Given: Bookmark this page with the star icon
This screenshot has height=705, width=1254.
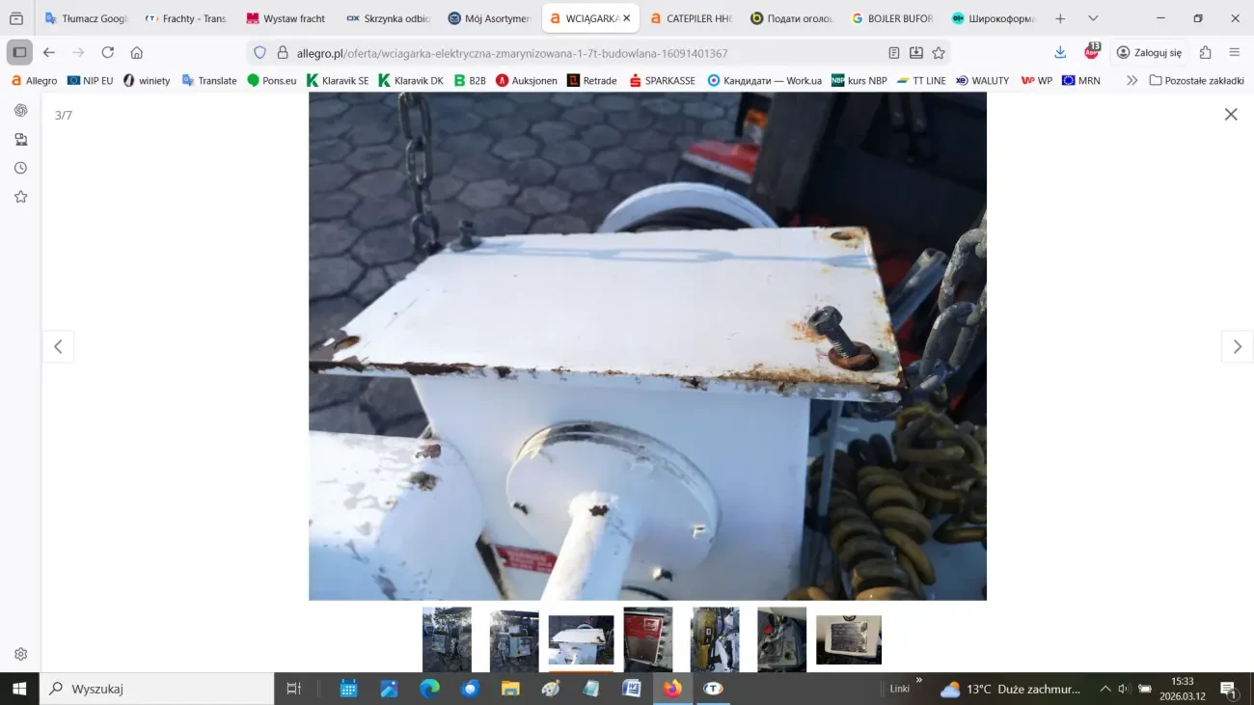Looking at the screenshot, I should (x=939, y=53).
